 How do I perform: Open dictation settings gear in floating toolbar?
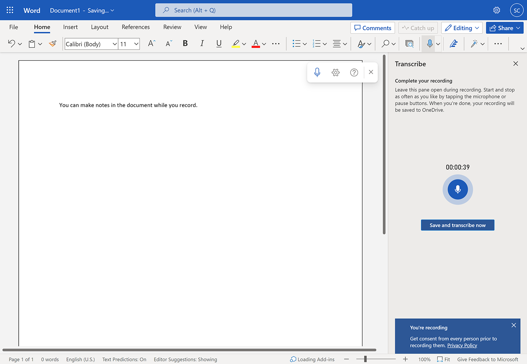point(335,72)
